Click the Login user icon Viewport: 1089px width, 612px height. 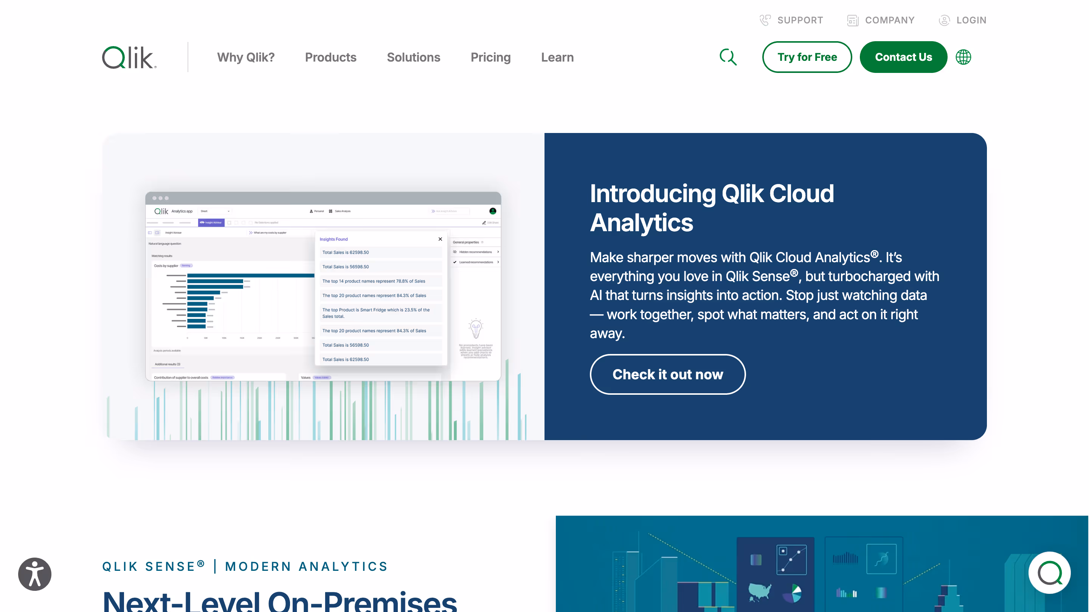pos(944,20)
